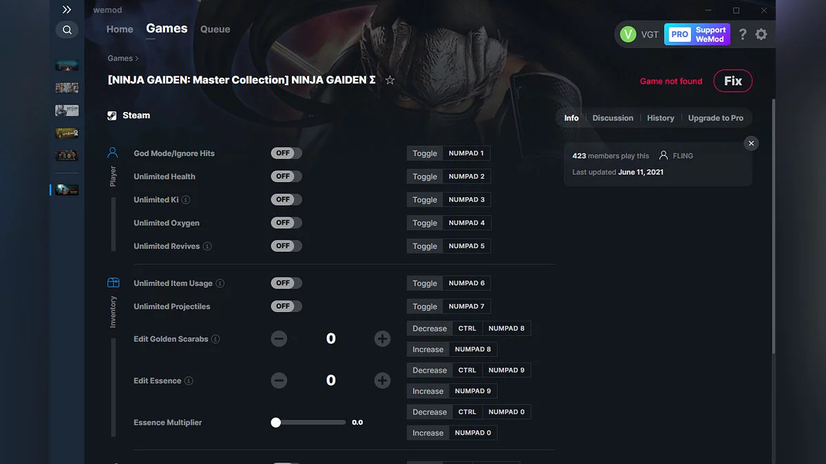Click Toggle hotkey for NUMPAD 4

click(448, 223)
